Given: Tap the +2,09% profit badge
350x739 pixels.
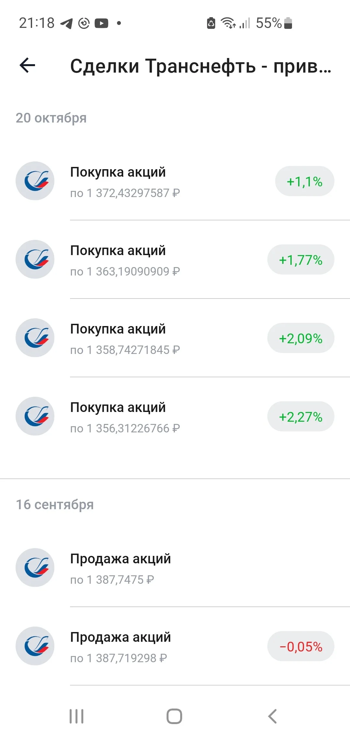Looking at the screenshot, I should [x=301, y=338].
